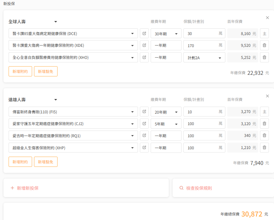Open the 遠雄人壽 company dropdown
The height and width of the screenshot is (220, 274).
pyautogui.click(x=33, y=100)
